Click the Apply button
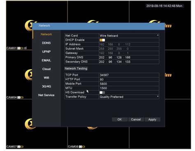This screenshot has width=195, height=151. [152, 120]
